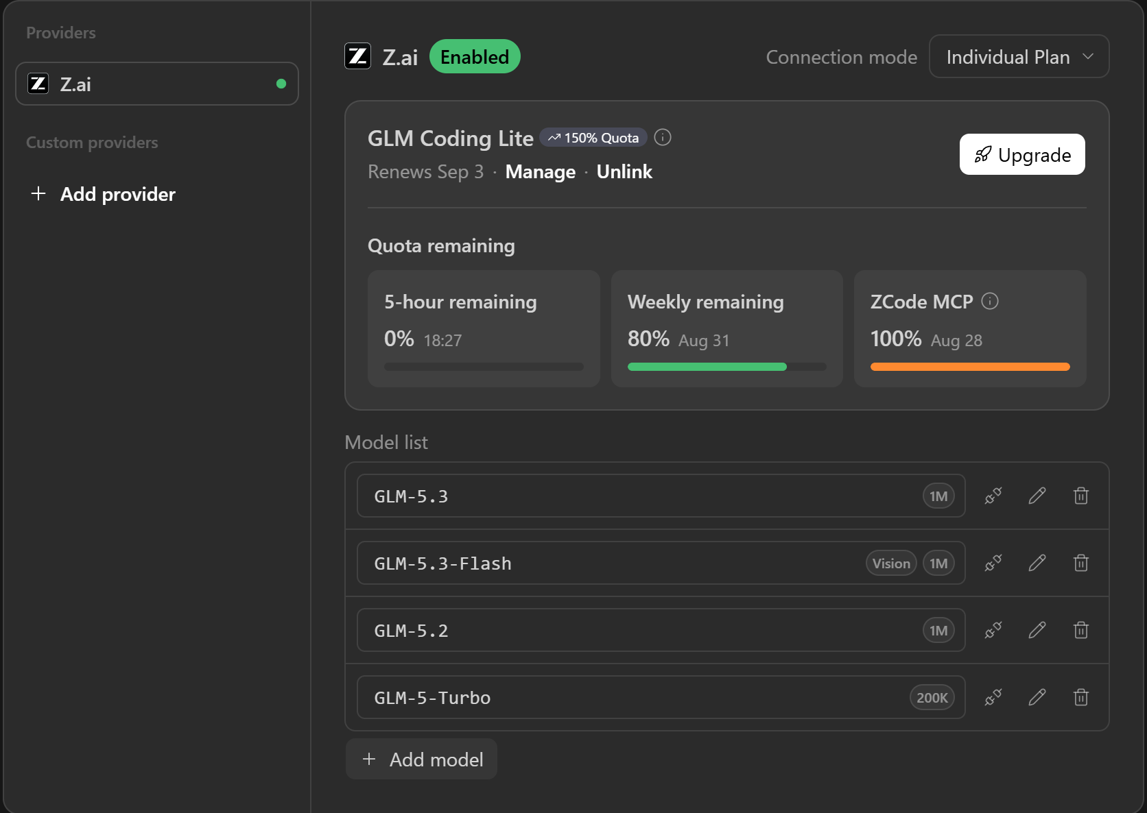The width and height of the screenshot is (1147, 813).
Task: Select the GLM-5.3-Flash model name field
Action: tap(661, 563)
